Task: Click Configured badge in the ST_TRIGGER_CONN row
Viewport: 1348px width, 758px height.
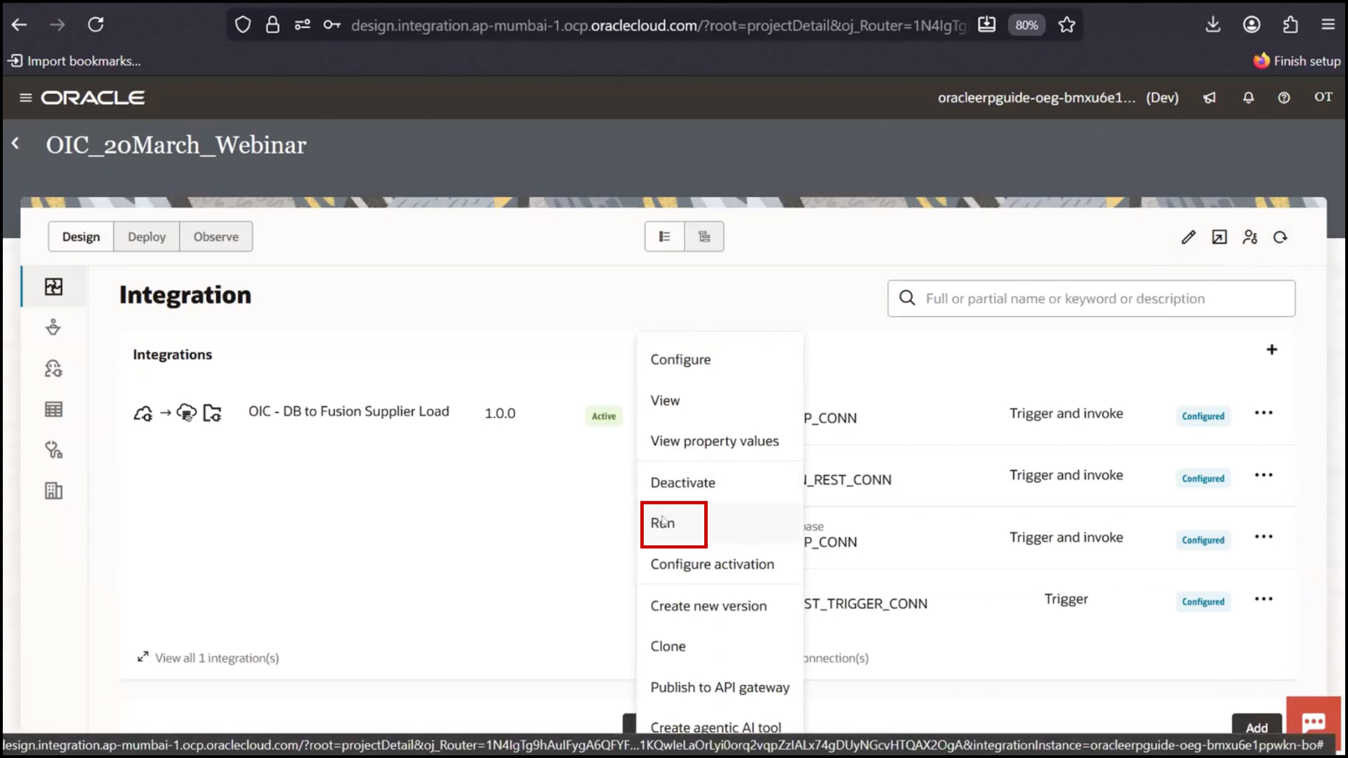Action: pyautogui.click(x=1203, y=601)
